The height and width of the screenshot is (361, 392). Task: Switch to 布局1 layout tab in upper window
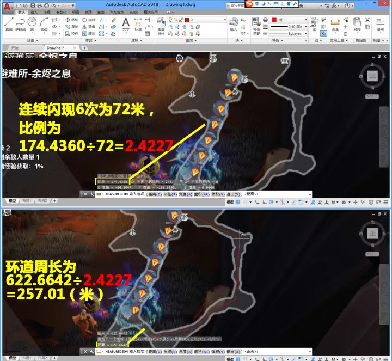click(27, 200)
